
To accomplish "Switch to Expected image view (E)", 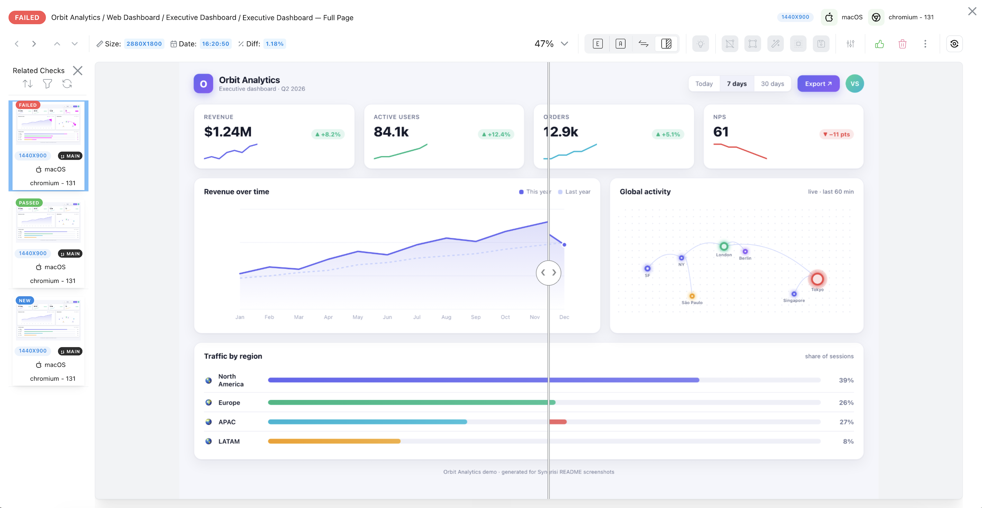I will 597,44.
